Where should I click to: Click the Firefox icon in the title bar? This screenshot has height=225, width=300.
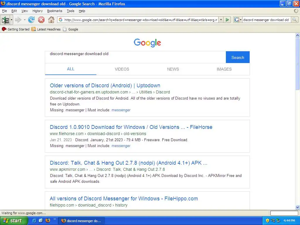point(3,4)
